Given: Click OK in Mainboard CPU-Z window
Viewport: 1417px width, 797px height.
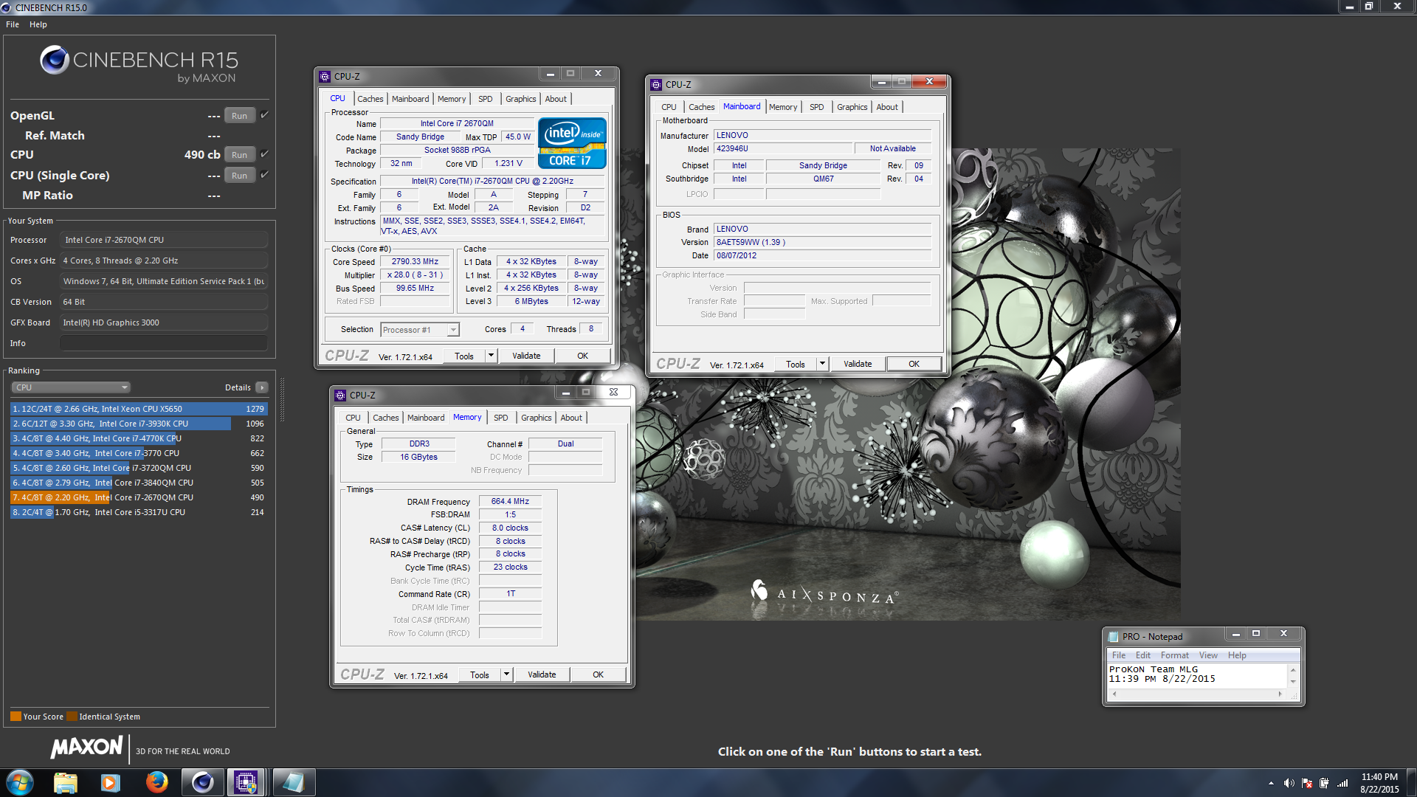Looking at the screenshot, I should tap(914, 364).
